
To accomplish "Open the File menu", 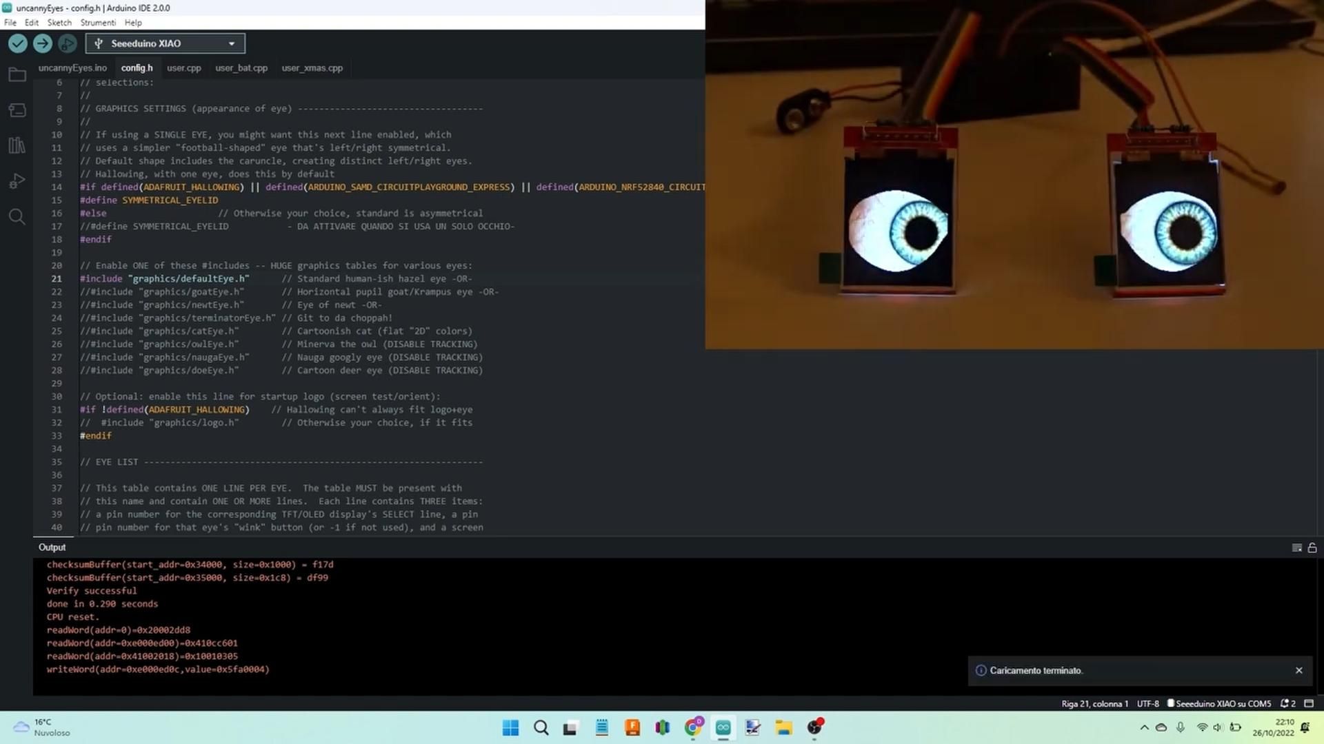I will (10, 23).
